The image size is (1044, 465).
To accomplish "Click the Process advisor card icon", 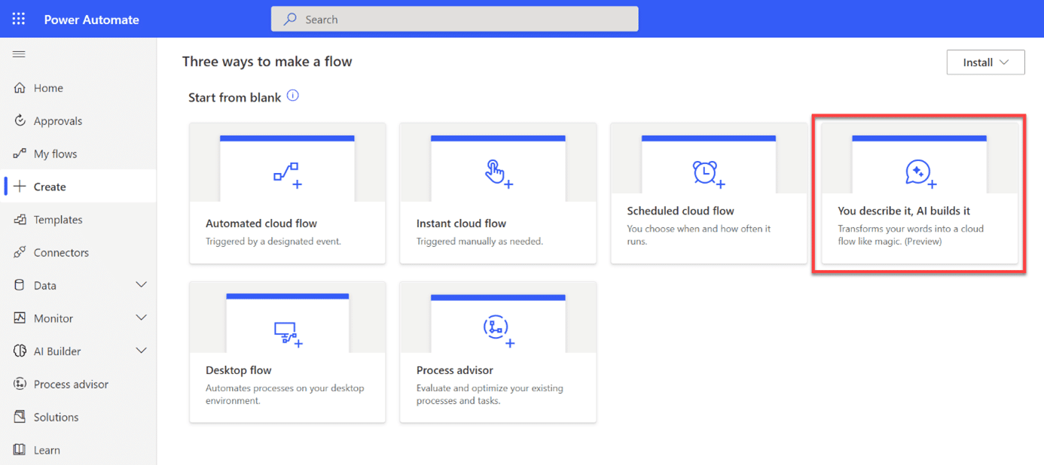I will pos(498,332).
